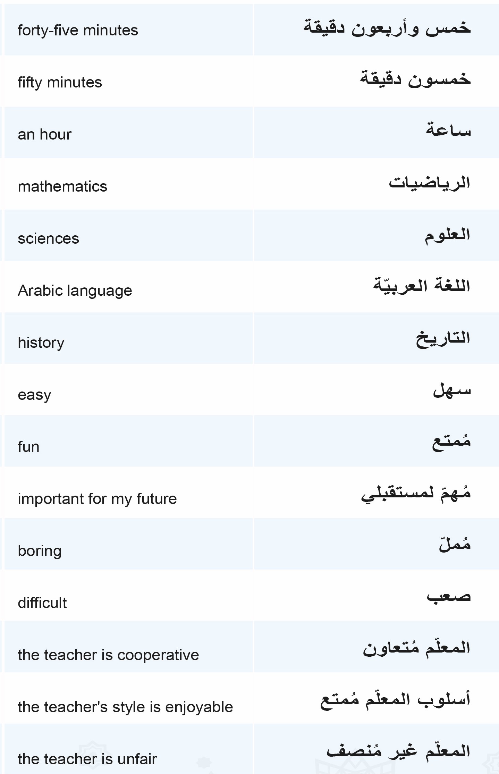Click the 'Arabic language' translation

[x=75, y=291]
